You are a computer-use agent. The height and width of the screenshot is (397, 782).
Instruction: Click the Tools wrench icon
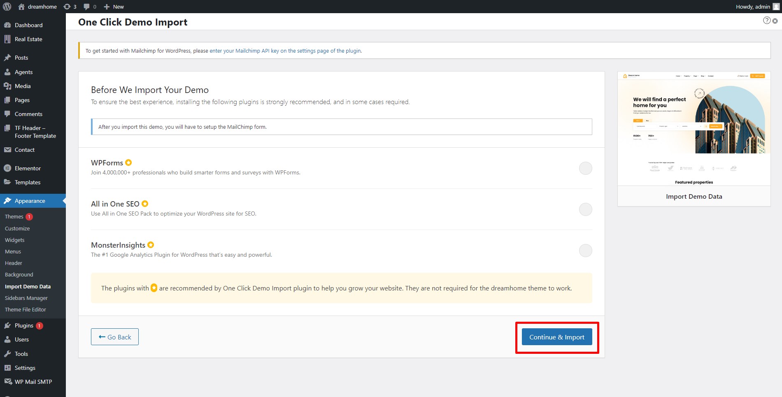point(7,354)
